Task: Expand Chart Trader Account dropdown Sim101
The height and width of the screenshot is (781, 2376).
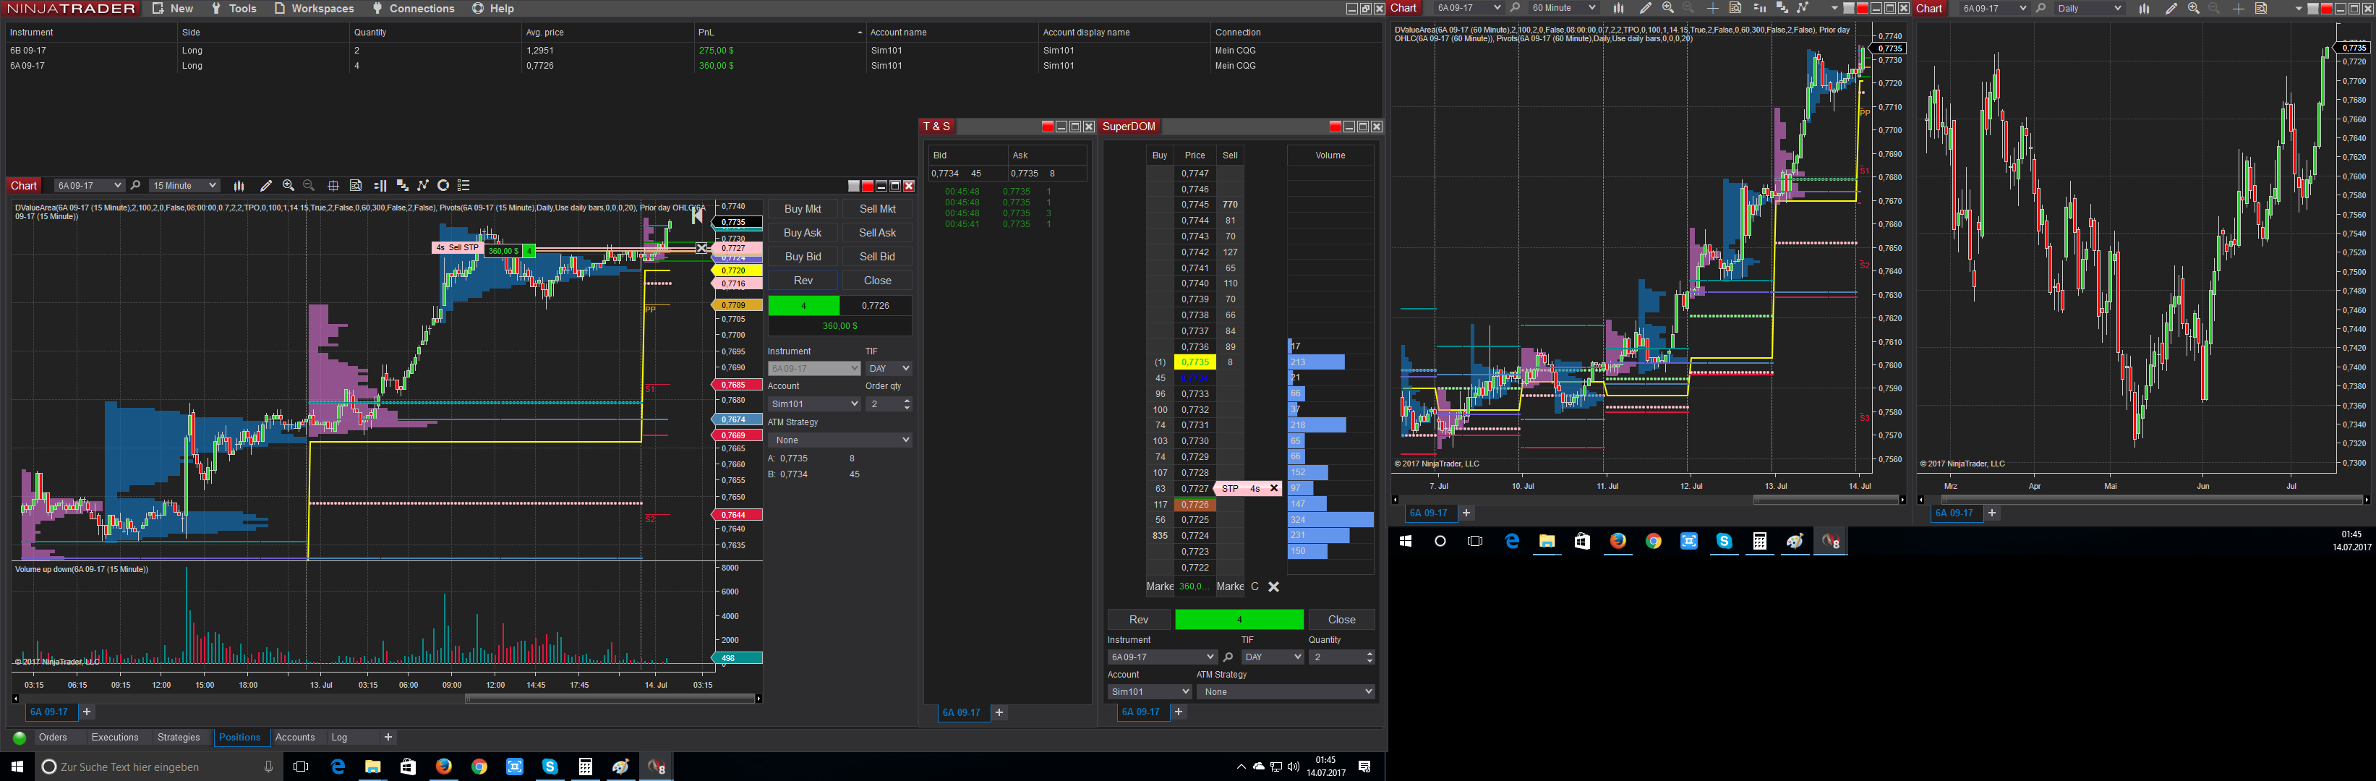Action: click(x=814, y=404)
